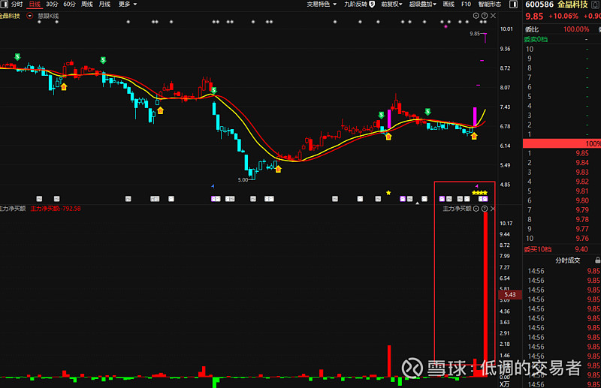
Task: Click the red 5.43 axis price tag
Action: pos(510,294)
